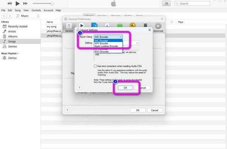The image size is (227, 149).
Task: Click the General Preferences help question button
Action: pyautogui.click(x=67, y=110)
